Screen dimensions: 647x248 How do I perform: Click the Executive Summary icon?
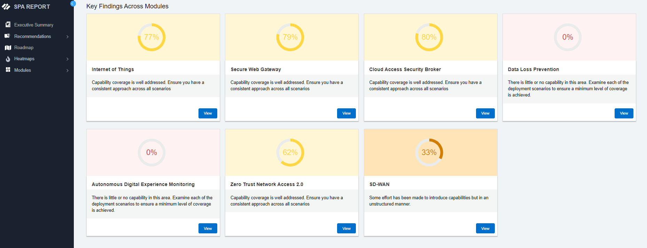8,25
